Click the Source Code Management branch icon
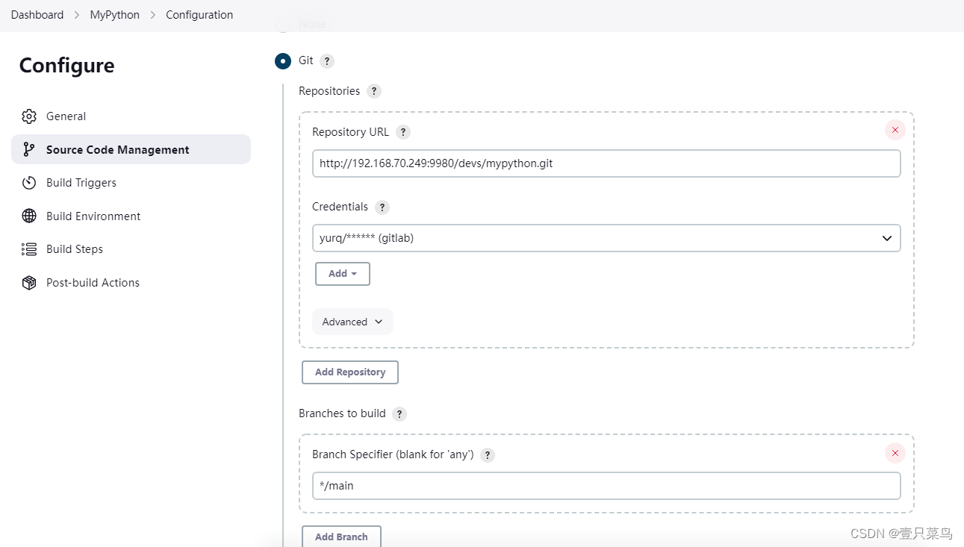 (29, 149)
